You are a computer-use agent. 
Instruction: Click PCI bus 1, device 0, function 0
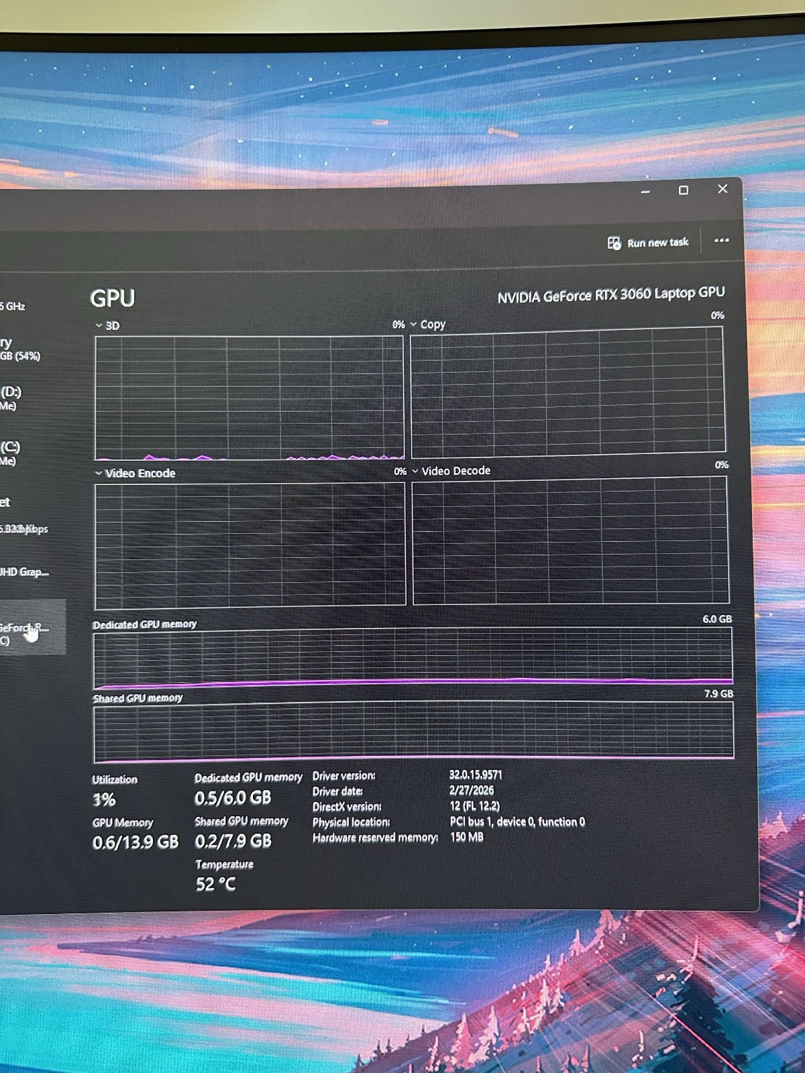tap(517, 822)
